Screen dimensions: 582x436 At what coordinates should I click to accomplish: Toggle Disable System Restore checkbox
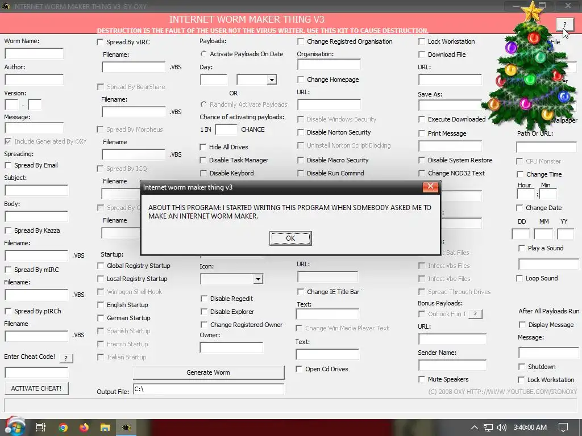[x=422, y=160]
